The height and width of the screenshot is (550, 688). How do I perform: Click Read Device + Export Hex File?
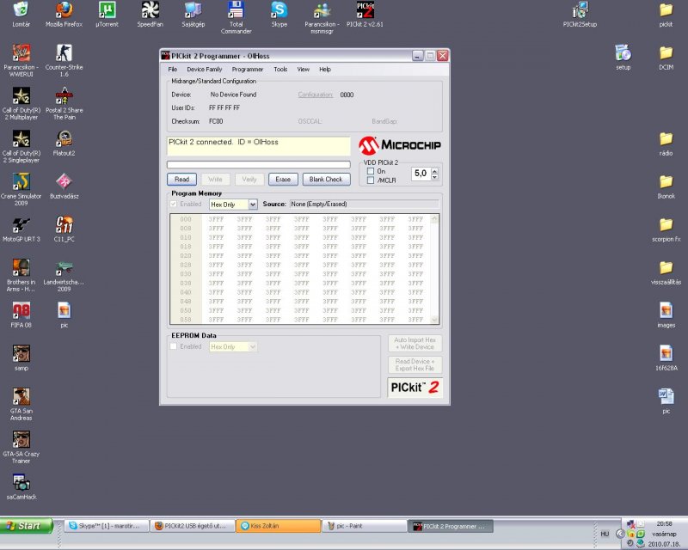coord(415,365)
